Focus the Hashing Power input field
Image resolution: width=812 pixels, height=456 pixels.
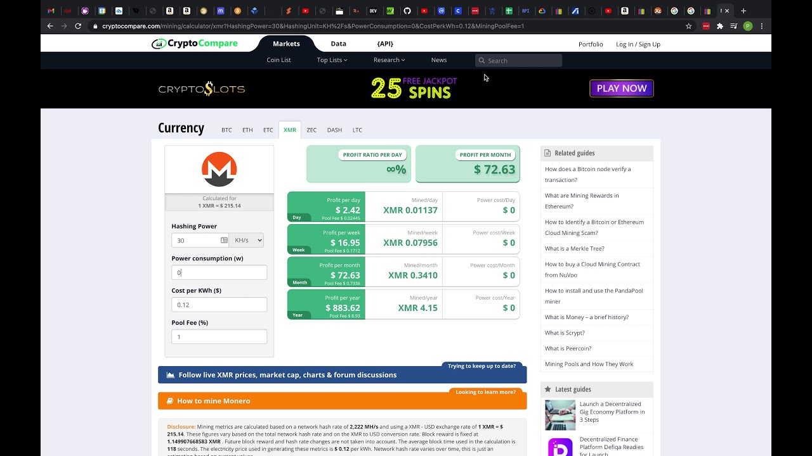point(200,240)
